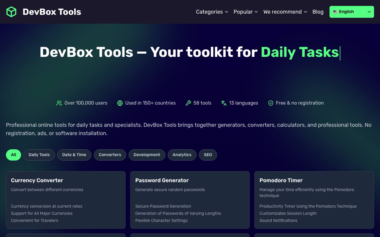Filter by Daily Tools

click(x=39, y=155)
